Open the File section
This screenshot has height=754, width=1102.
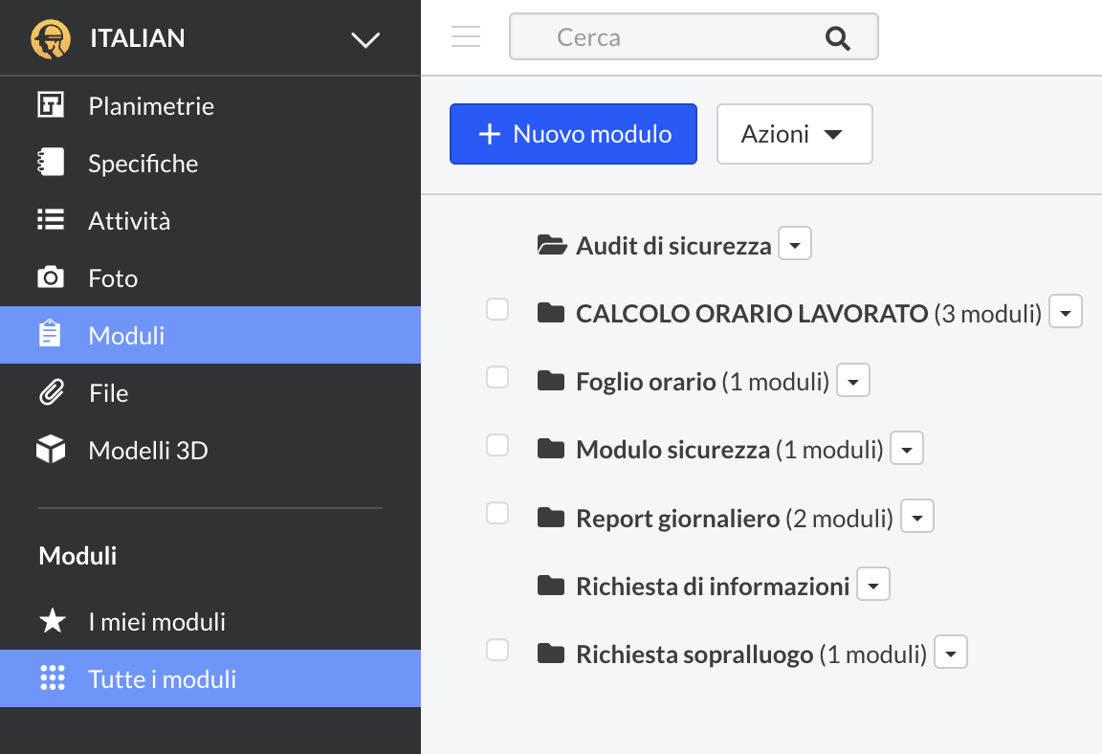[210, 393]
